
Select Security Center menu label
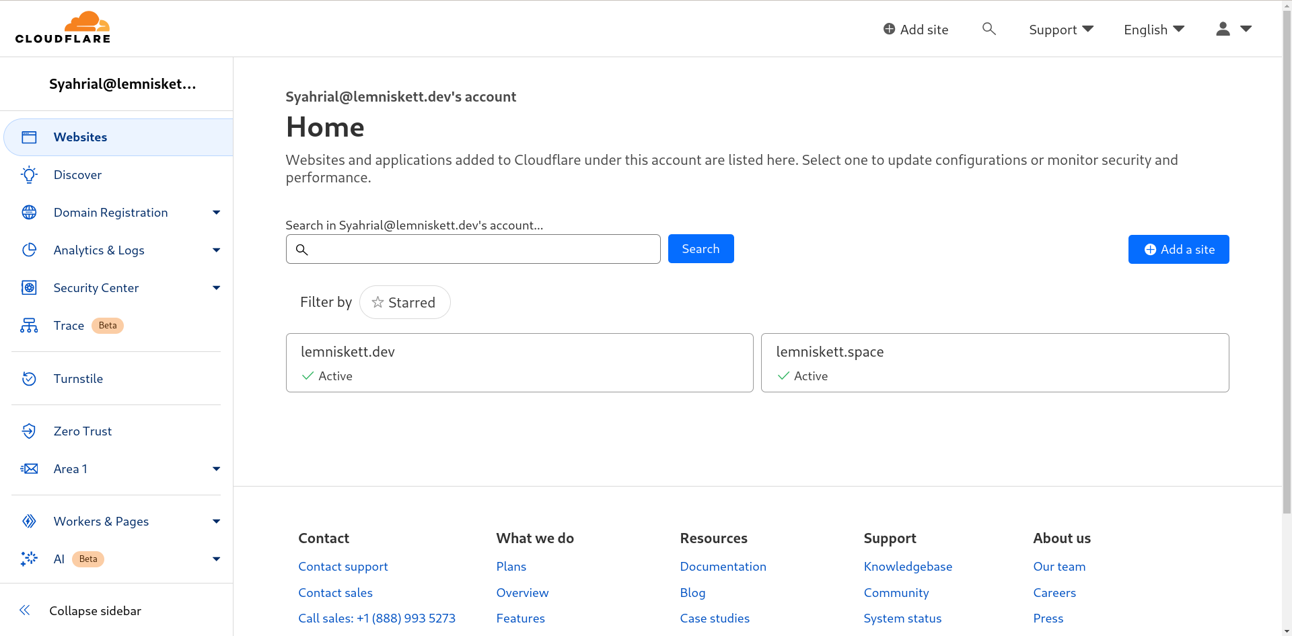coord(96,288)
